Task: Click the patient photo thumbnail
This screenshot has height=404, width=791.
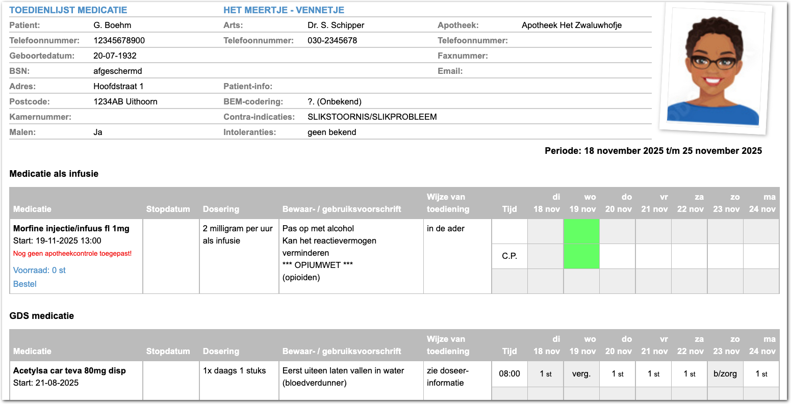Action: pos(715,70)
